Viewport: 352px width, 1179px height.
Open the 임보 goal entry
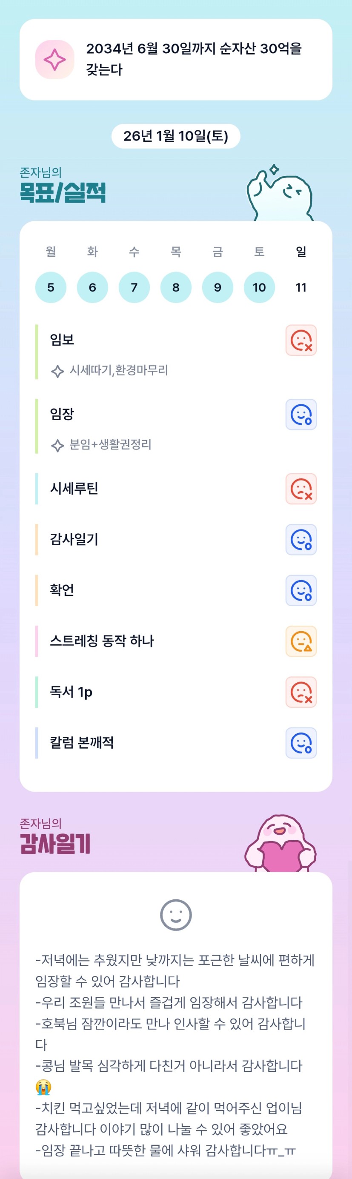pos(62,340)
